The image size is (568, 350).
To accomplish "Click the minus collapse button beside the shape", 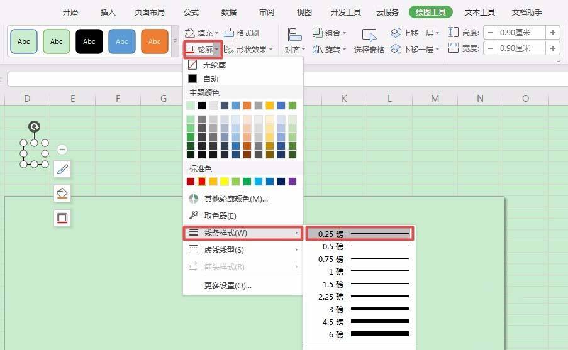I will pyautogui.click(x=62, y=150).
